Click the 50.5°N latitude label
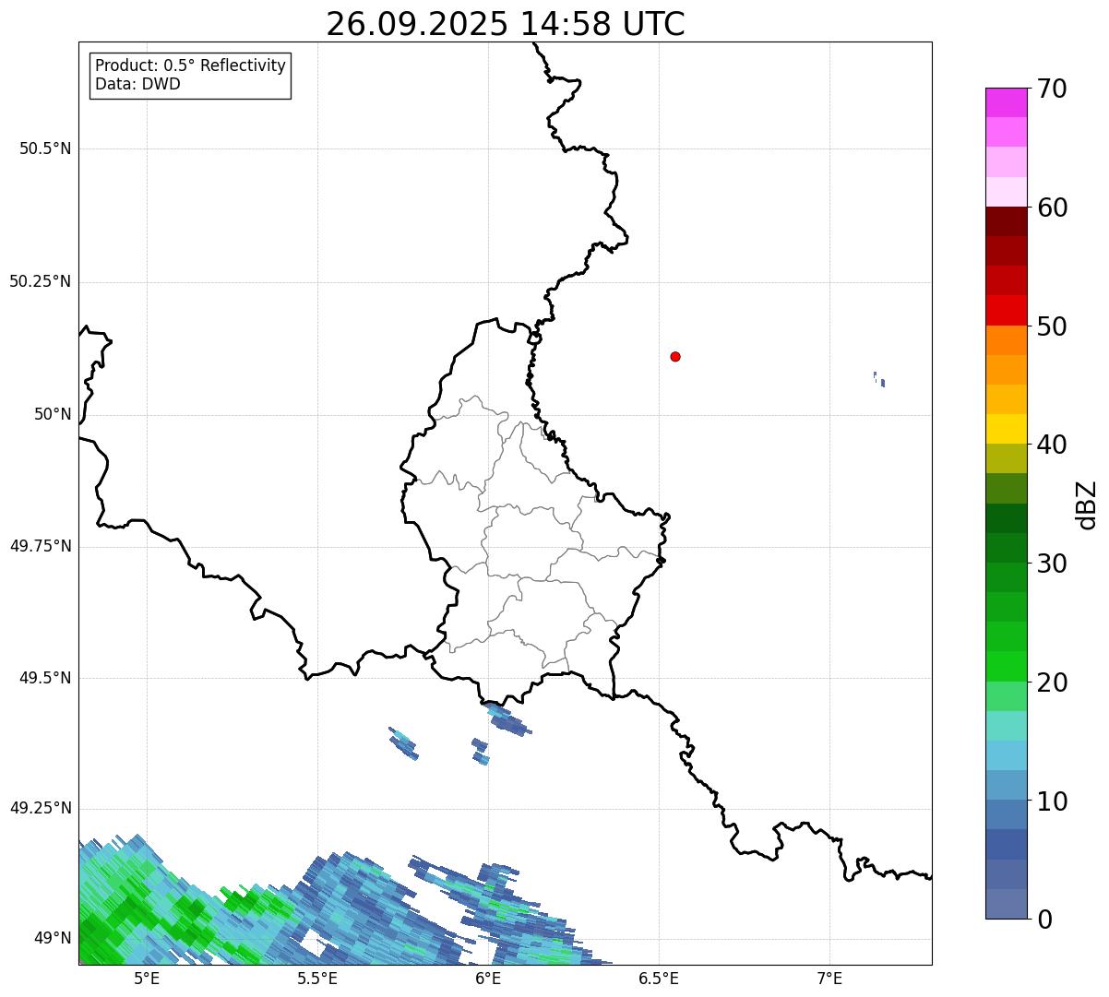Screen dimensions: 1109x997 (x=45, y=148)
